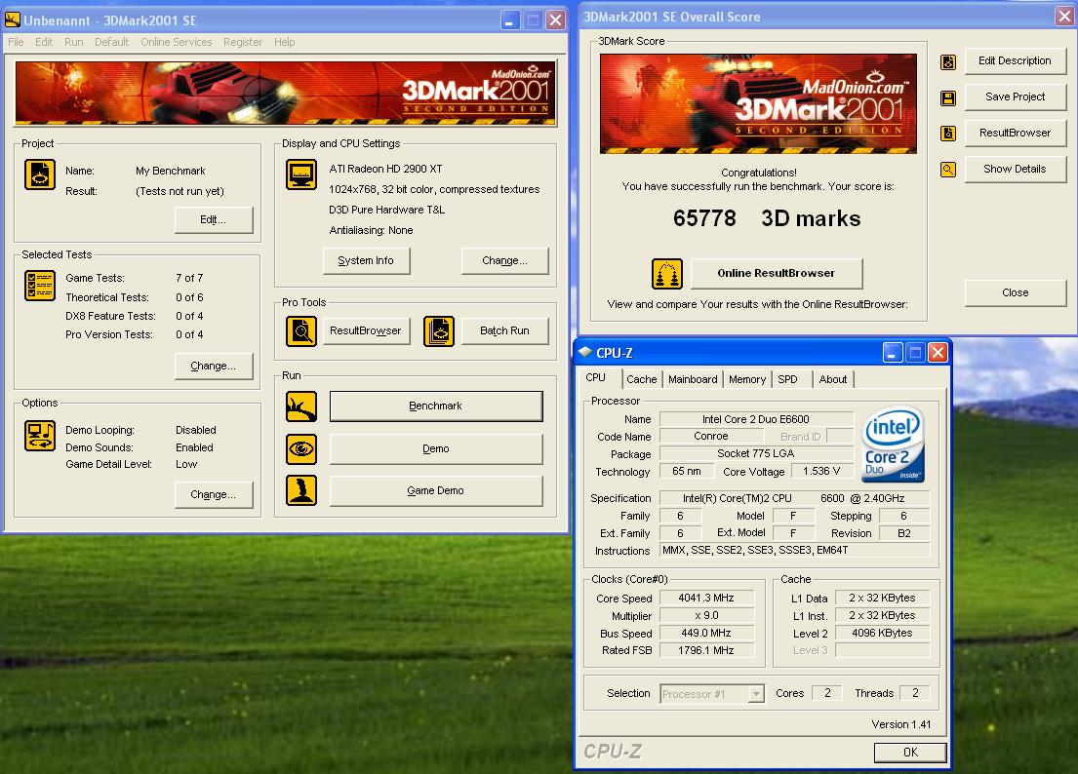
Task: Click the CPU-Z title bar icon
Action: (585, 352)
